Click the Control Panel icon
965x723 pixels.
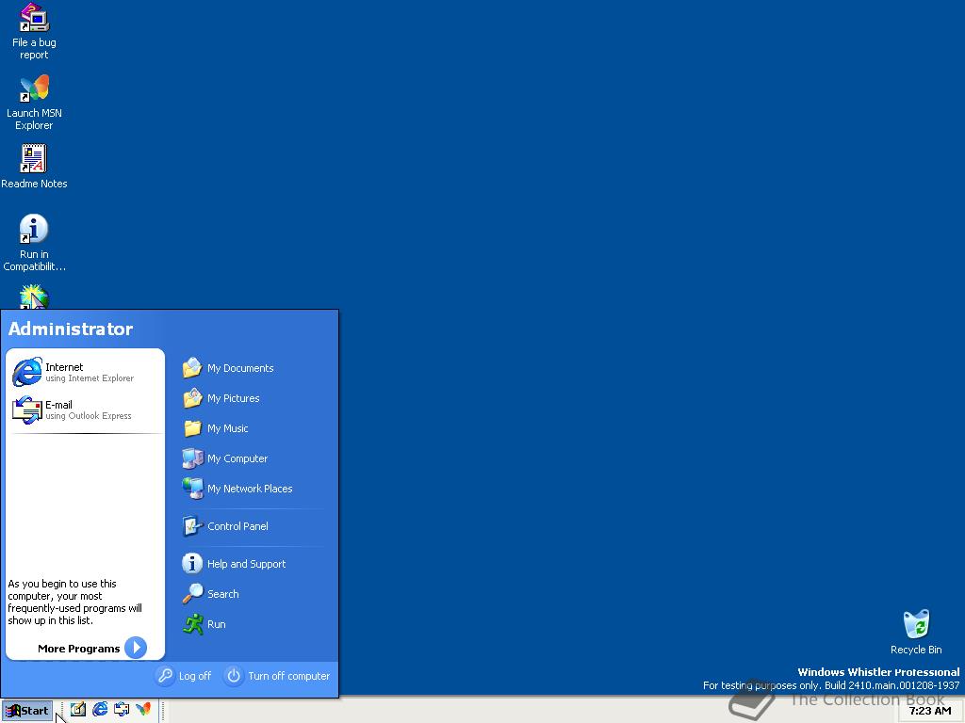[192, 526]
